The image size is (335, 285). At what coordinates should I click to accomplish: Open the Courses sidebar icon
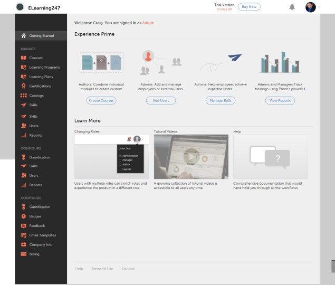coord(23,58)
